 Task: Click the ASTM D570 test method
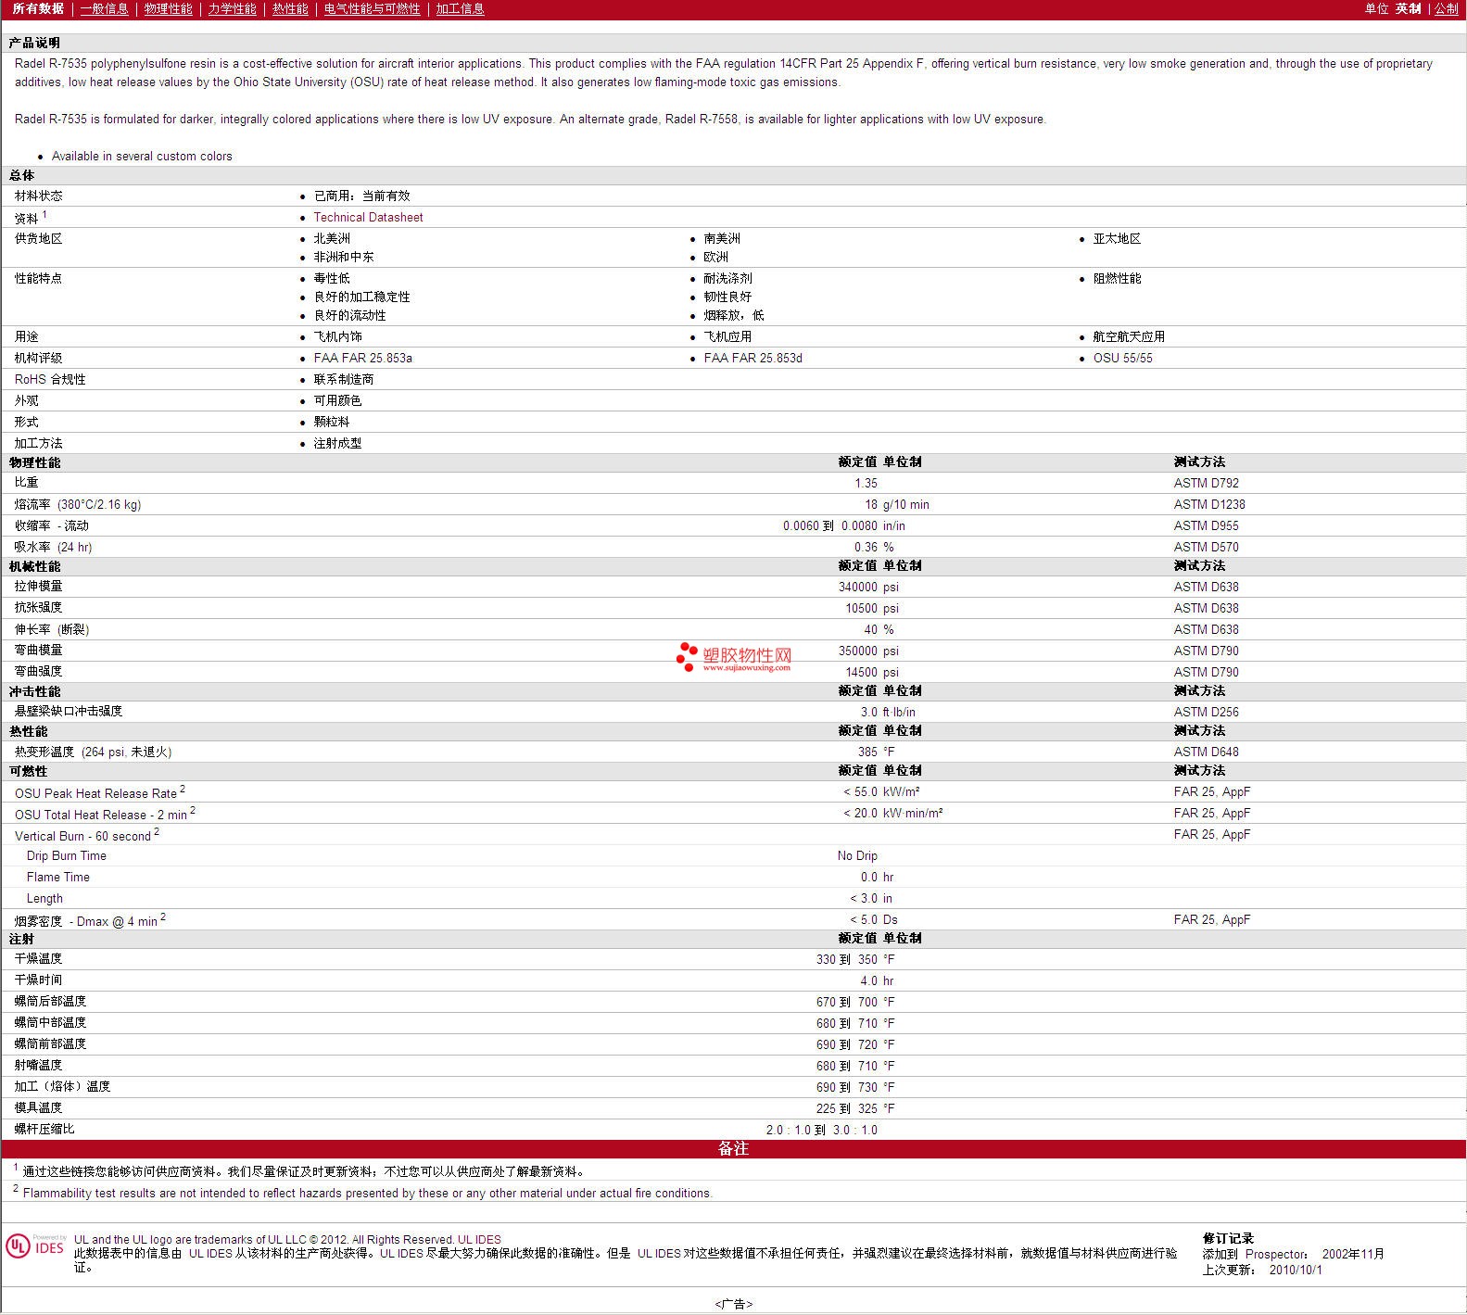click(x=1206, y=548)
